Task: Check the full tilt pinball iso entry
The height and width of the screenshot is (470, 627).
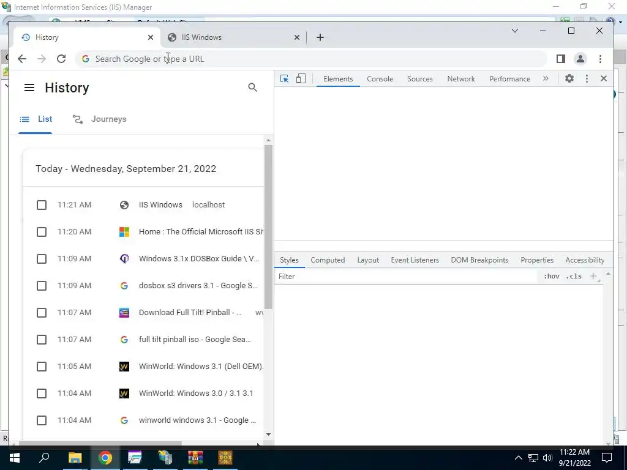Action: 42,340
